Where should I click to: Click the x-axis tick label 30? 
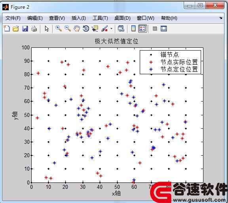pos(83,187)
